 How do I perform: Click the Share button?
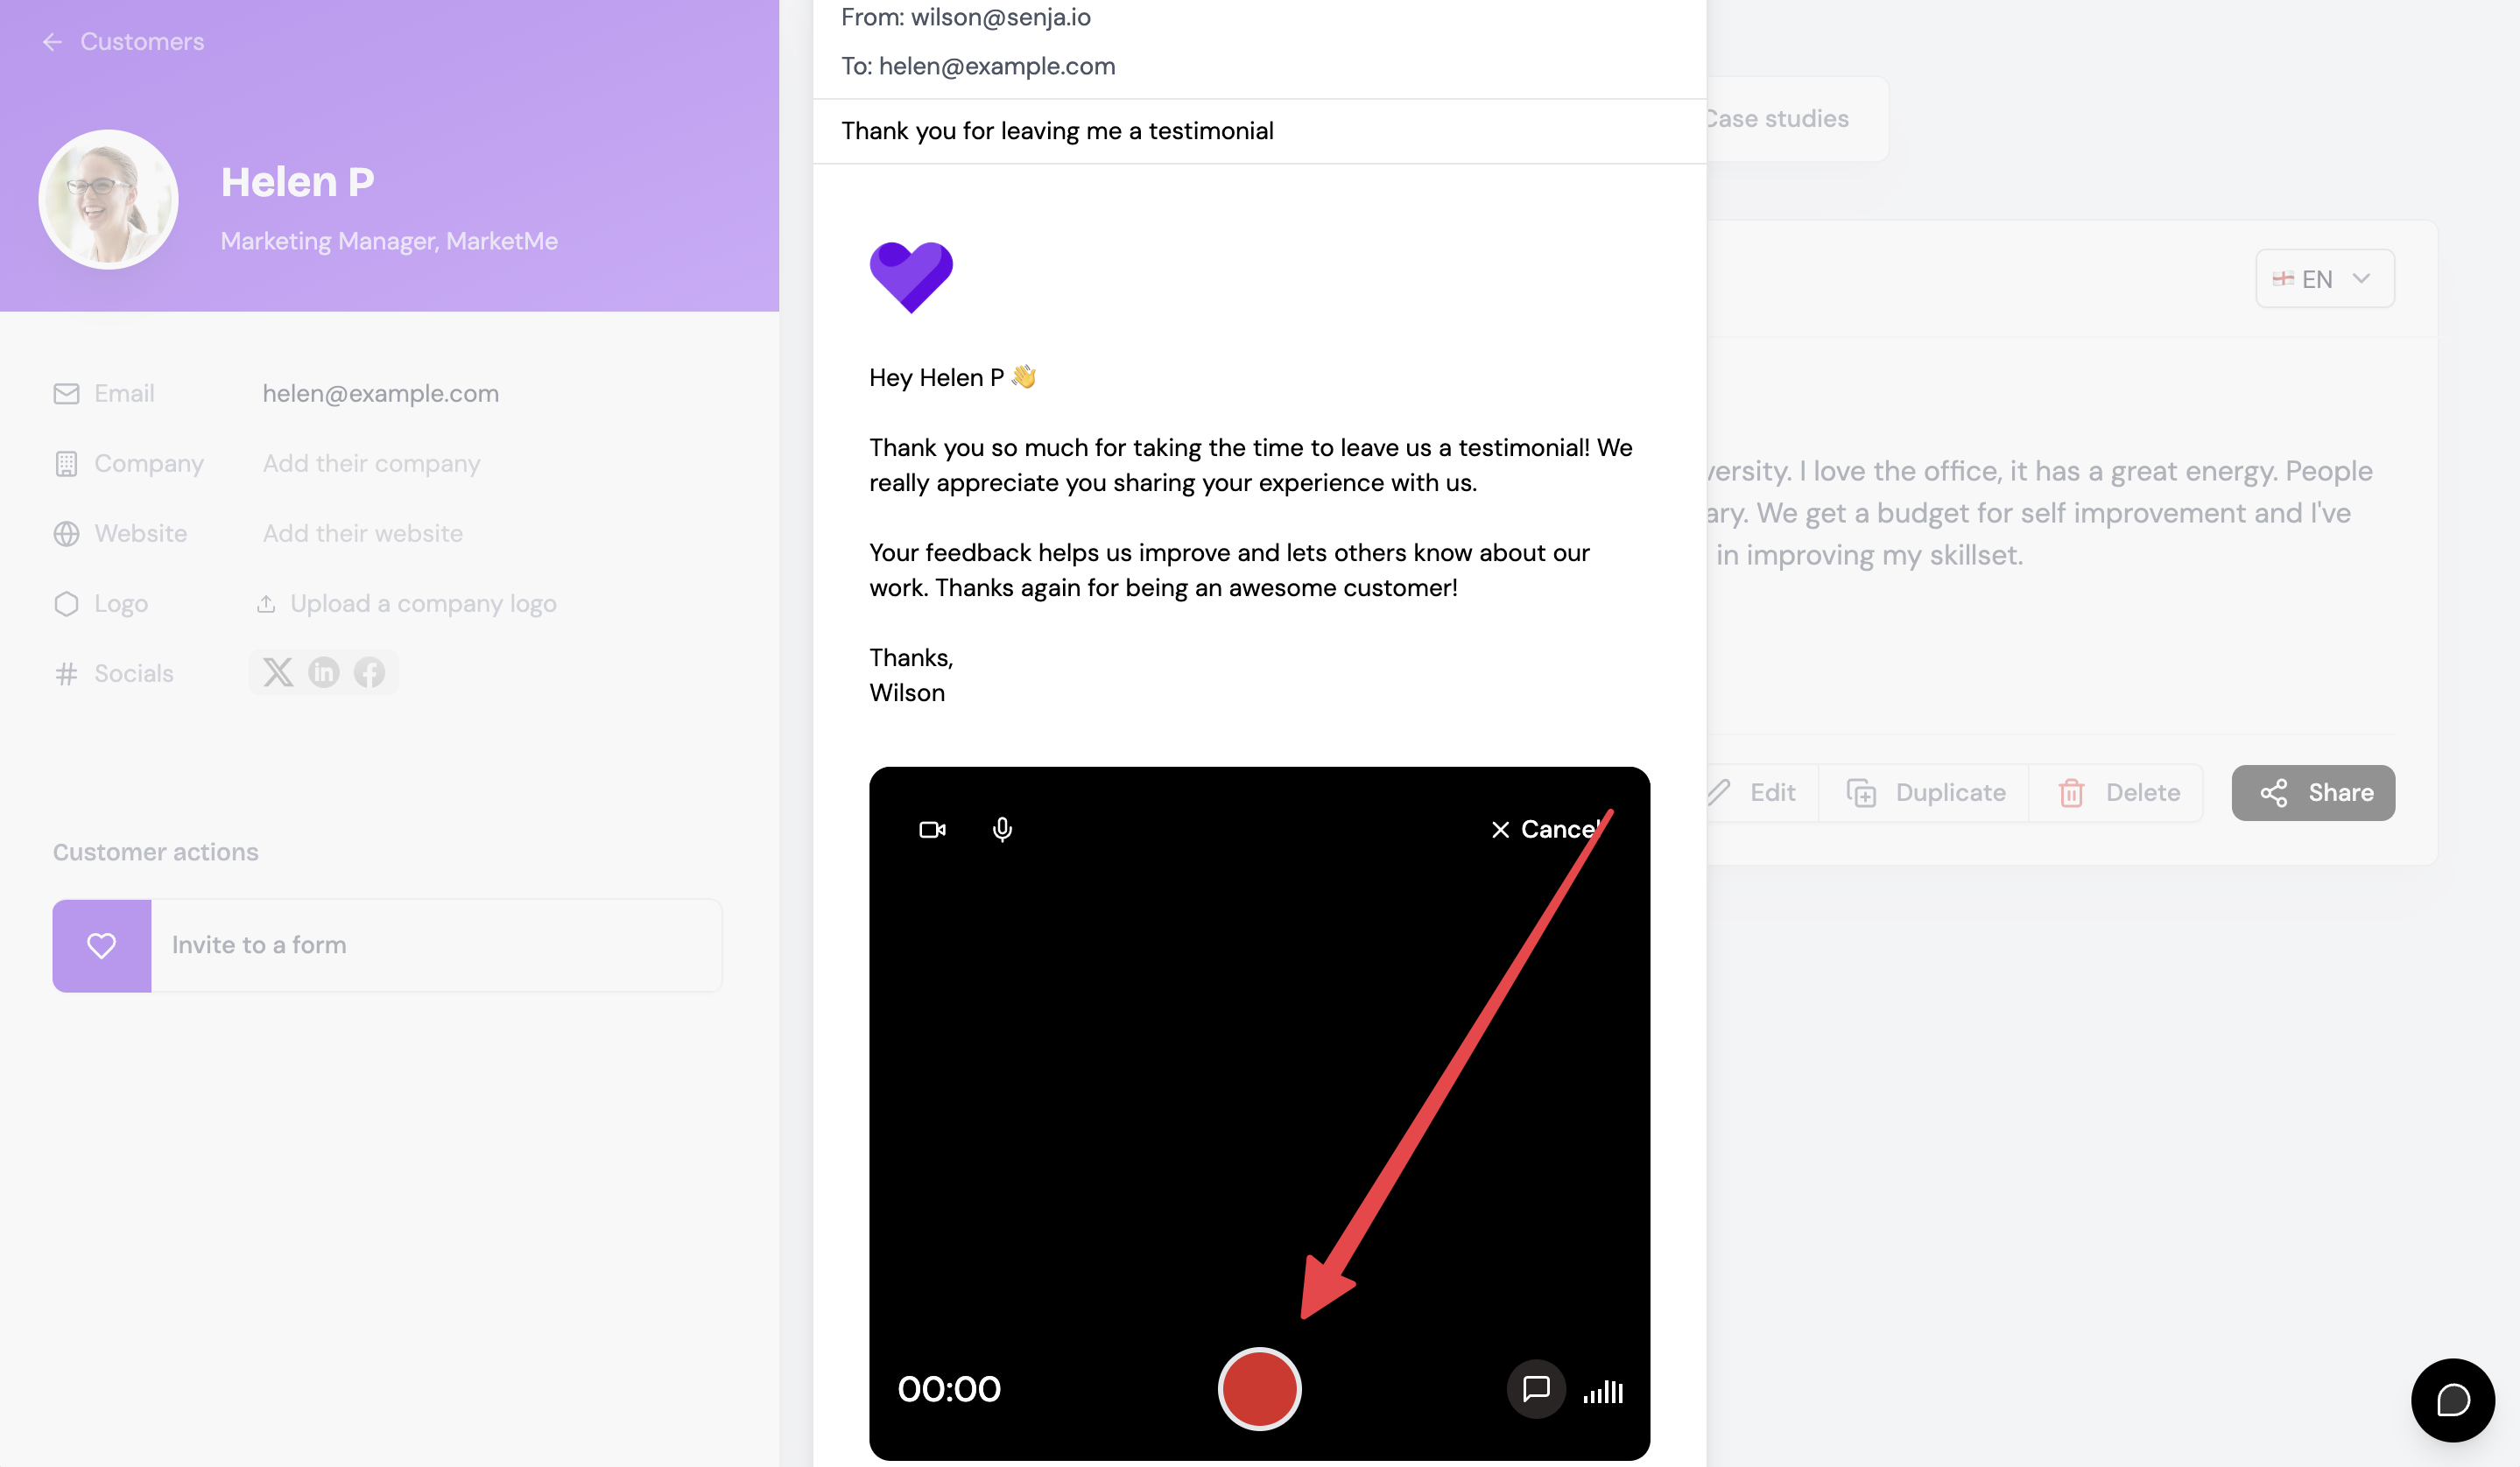coord(2313,792)
